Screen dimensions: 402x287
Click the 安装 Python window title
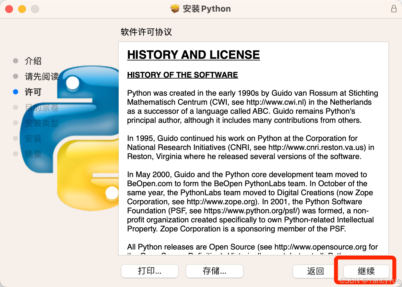coord(207,9)
